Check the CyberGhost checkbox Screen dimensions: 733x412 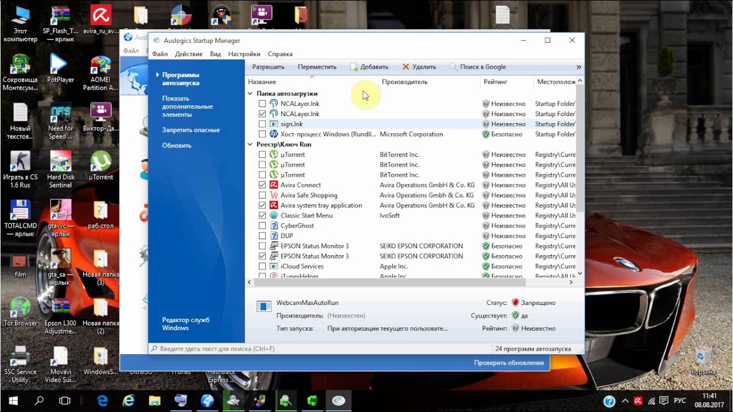(262, 225)
